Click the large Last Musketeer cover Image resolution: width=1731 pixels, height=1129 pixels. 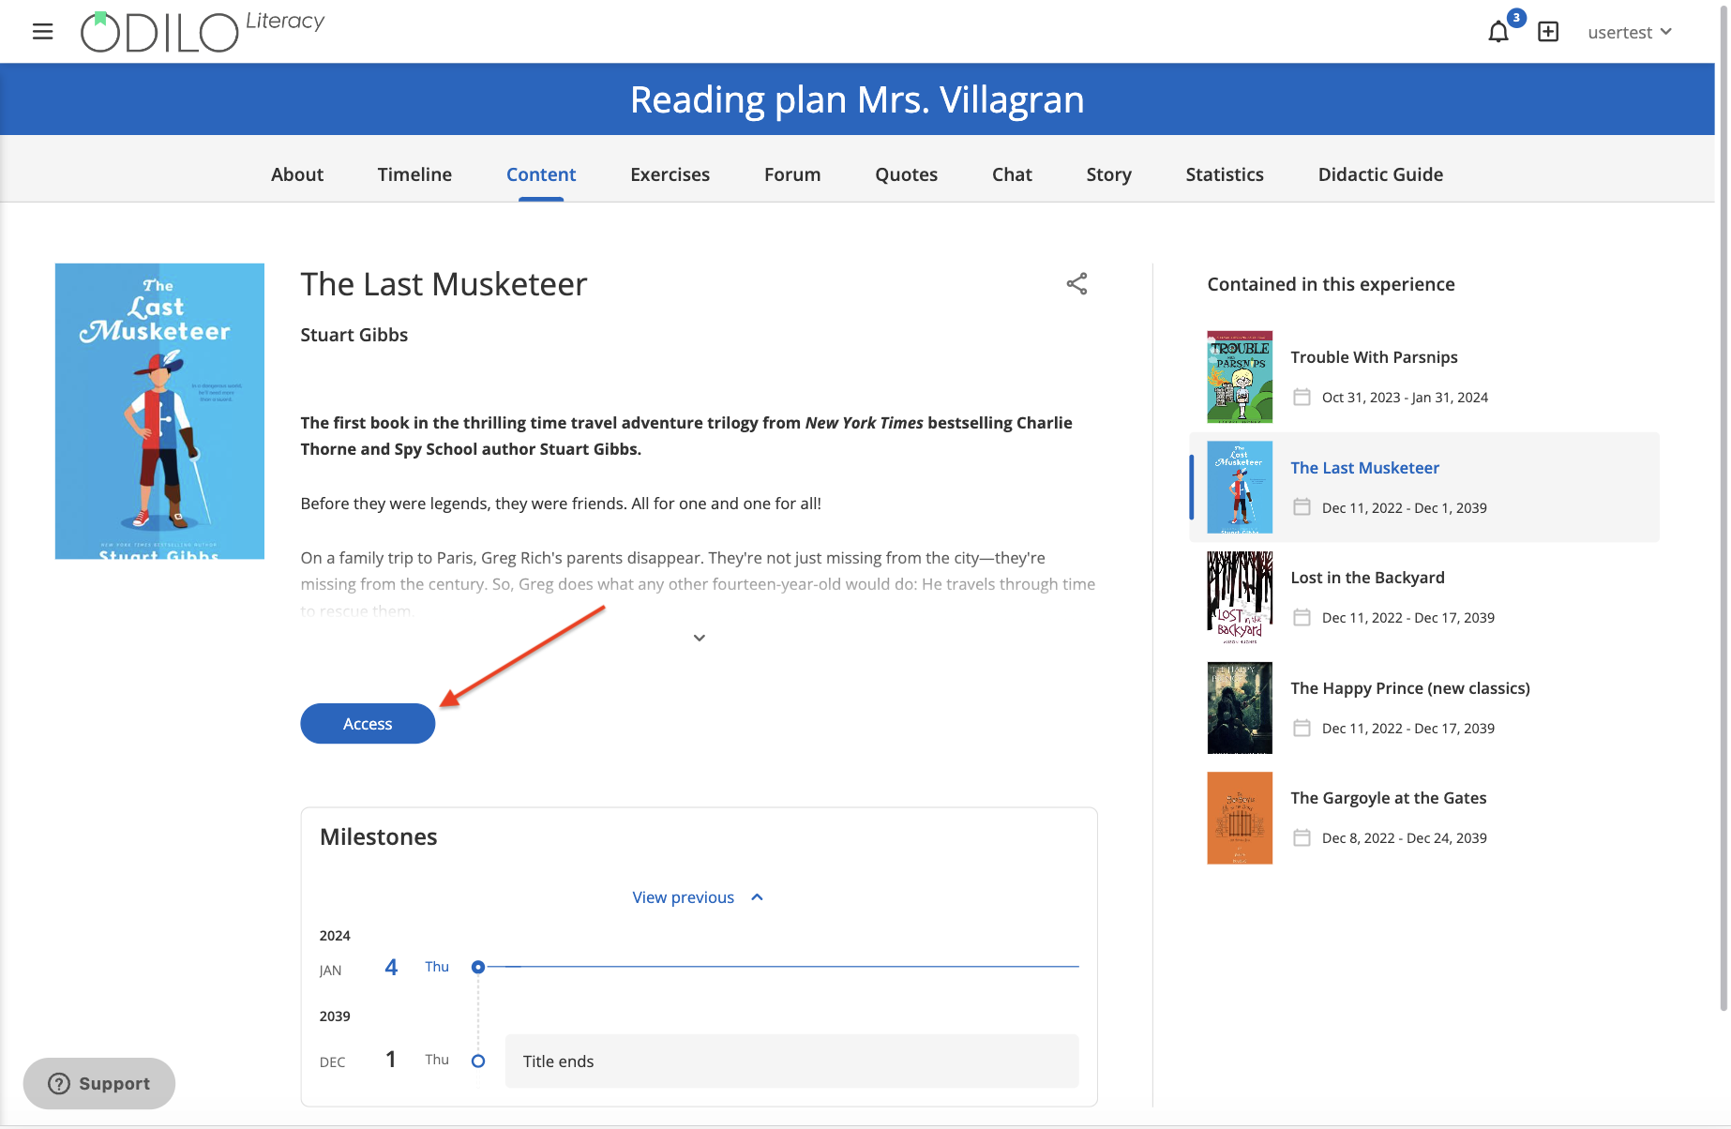point(159,412)
